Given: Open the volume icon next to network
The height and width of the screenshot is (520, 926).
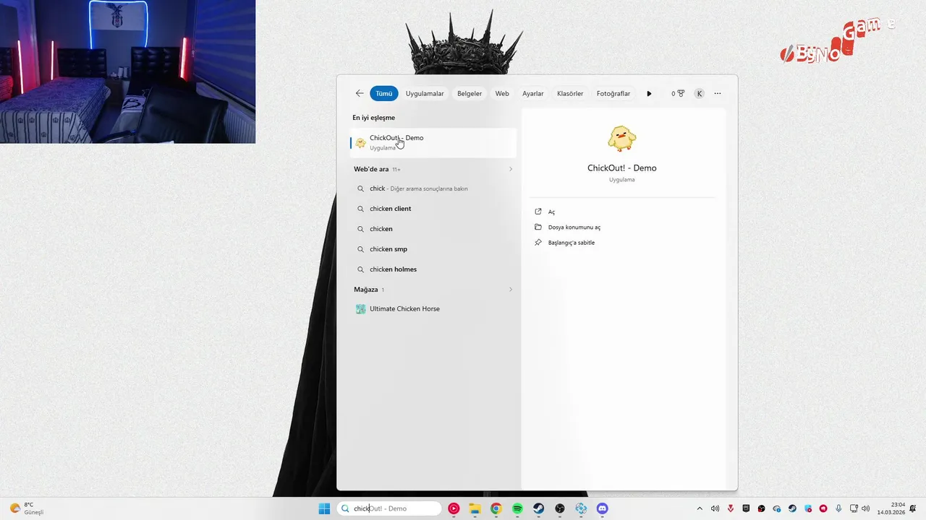Looking at the screenshot, I should tap(865, 508).
